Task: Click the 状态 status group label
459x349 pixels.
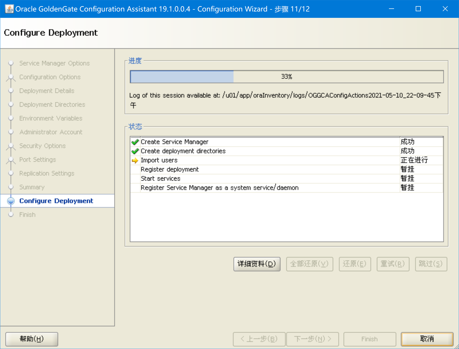Action: [135, 126]
